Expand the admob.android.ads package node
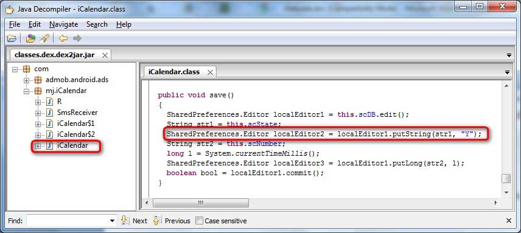The image size is (521, 233). click(27, 80)
